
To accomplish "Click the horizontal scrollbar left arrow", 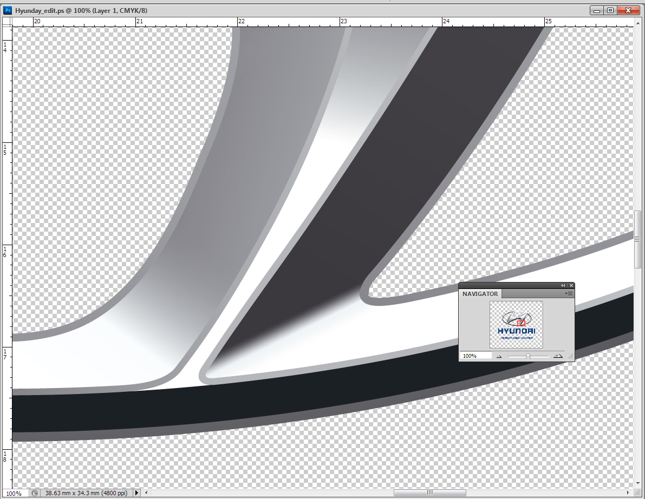I will pos(146,493).
